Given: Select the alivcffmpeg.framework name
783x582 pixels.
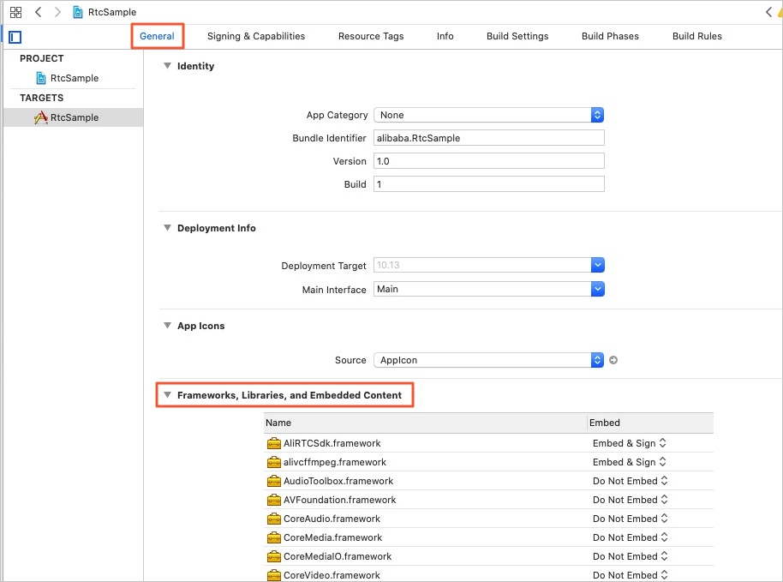Looking at the screenshot, I should [335, 462].
